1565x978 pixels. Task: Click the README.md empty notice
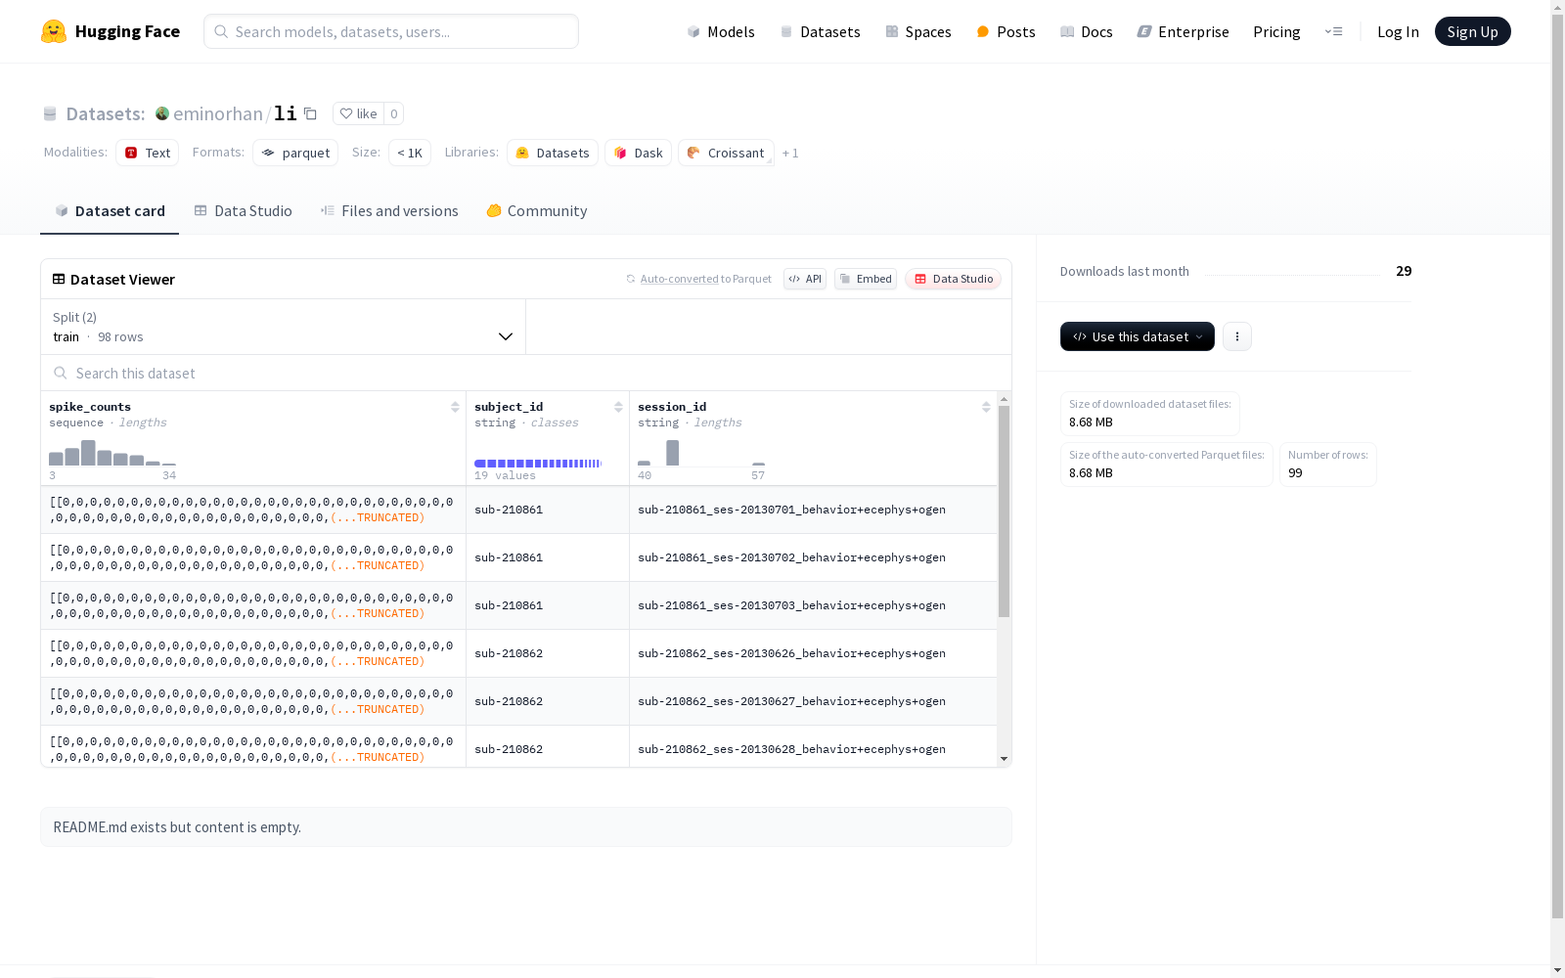[x=526, y=827]
